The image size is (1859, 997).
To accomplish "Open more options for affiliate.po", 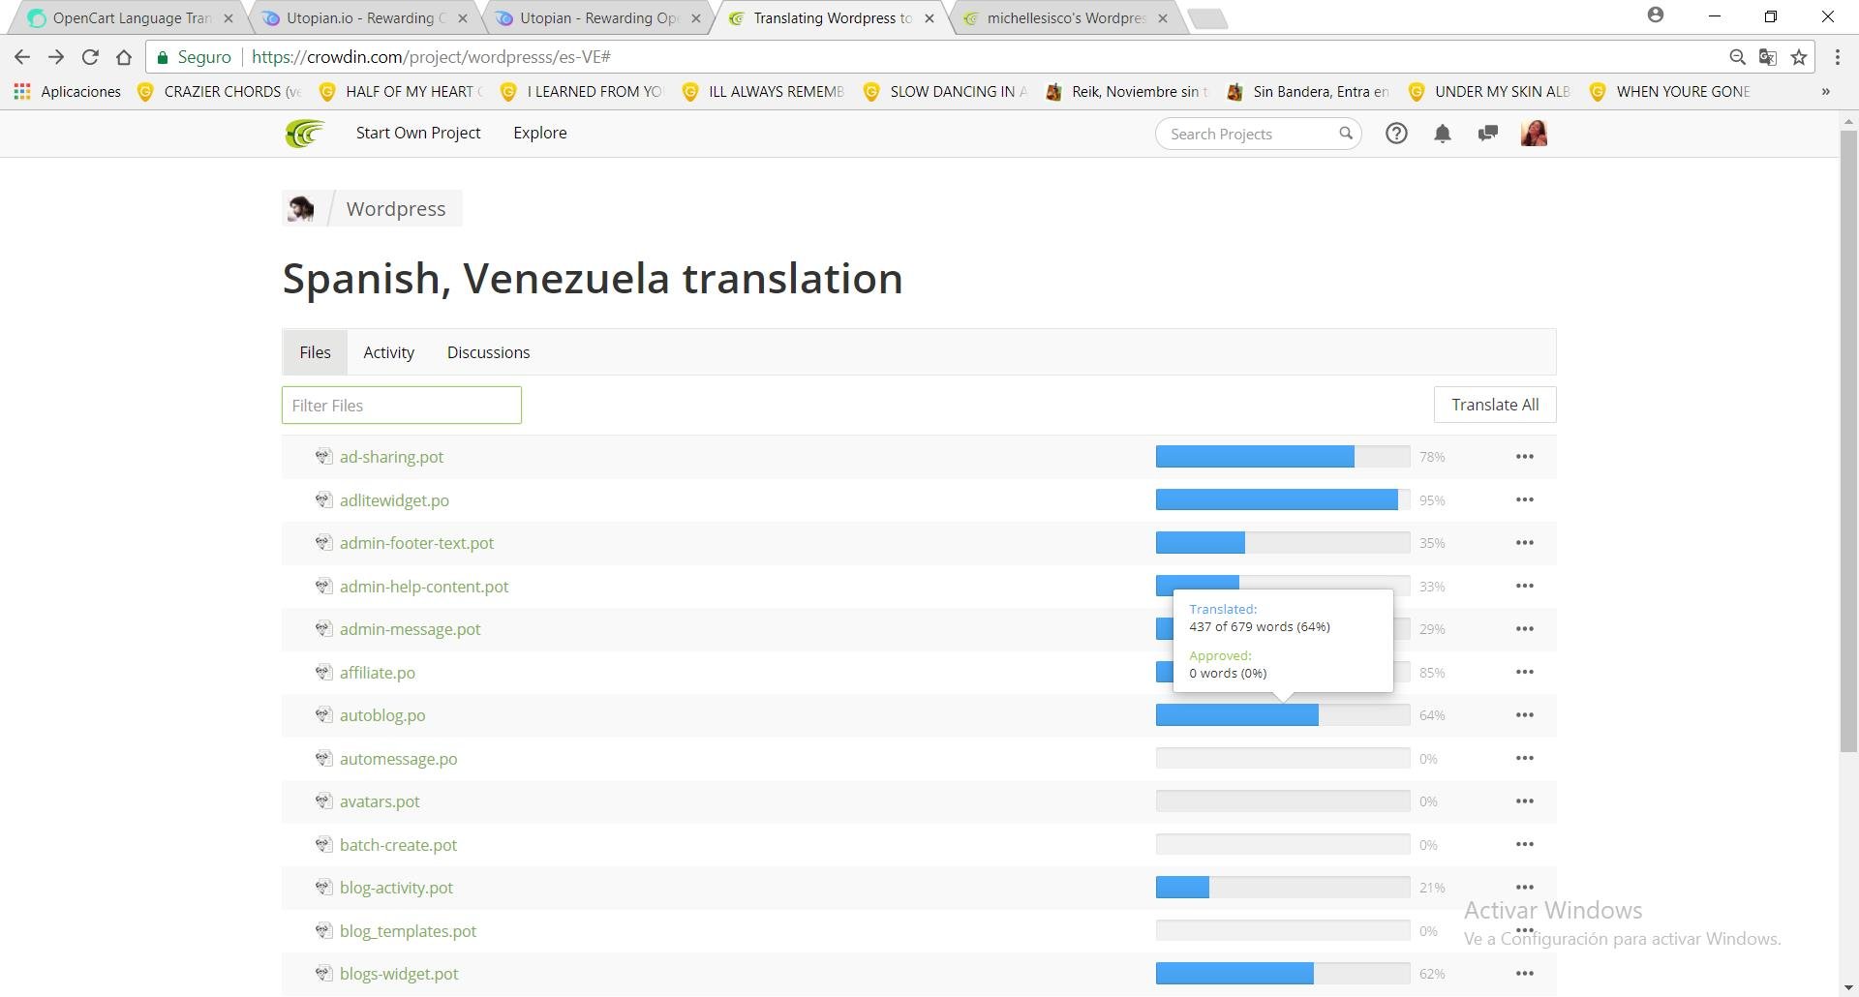I will pyautogui.click(x=1524, y=672).
